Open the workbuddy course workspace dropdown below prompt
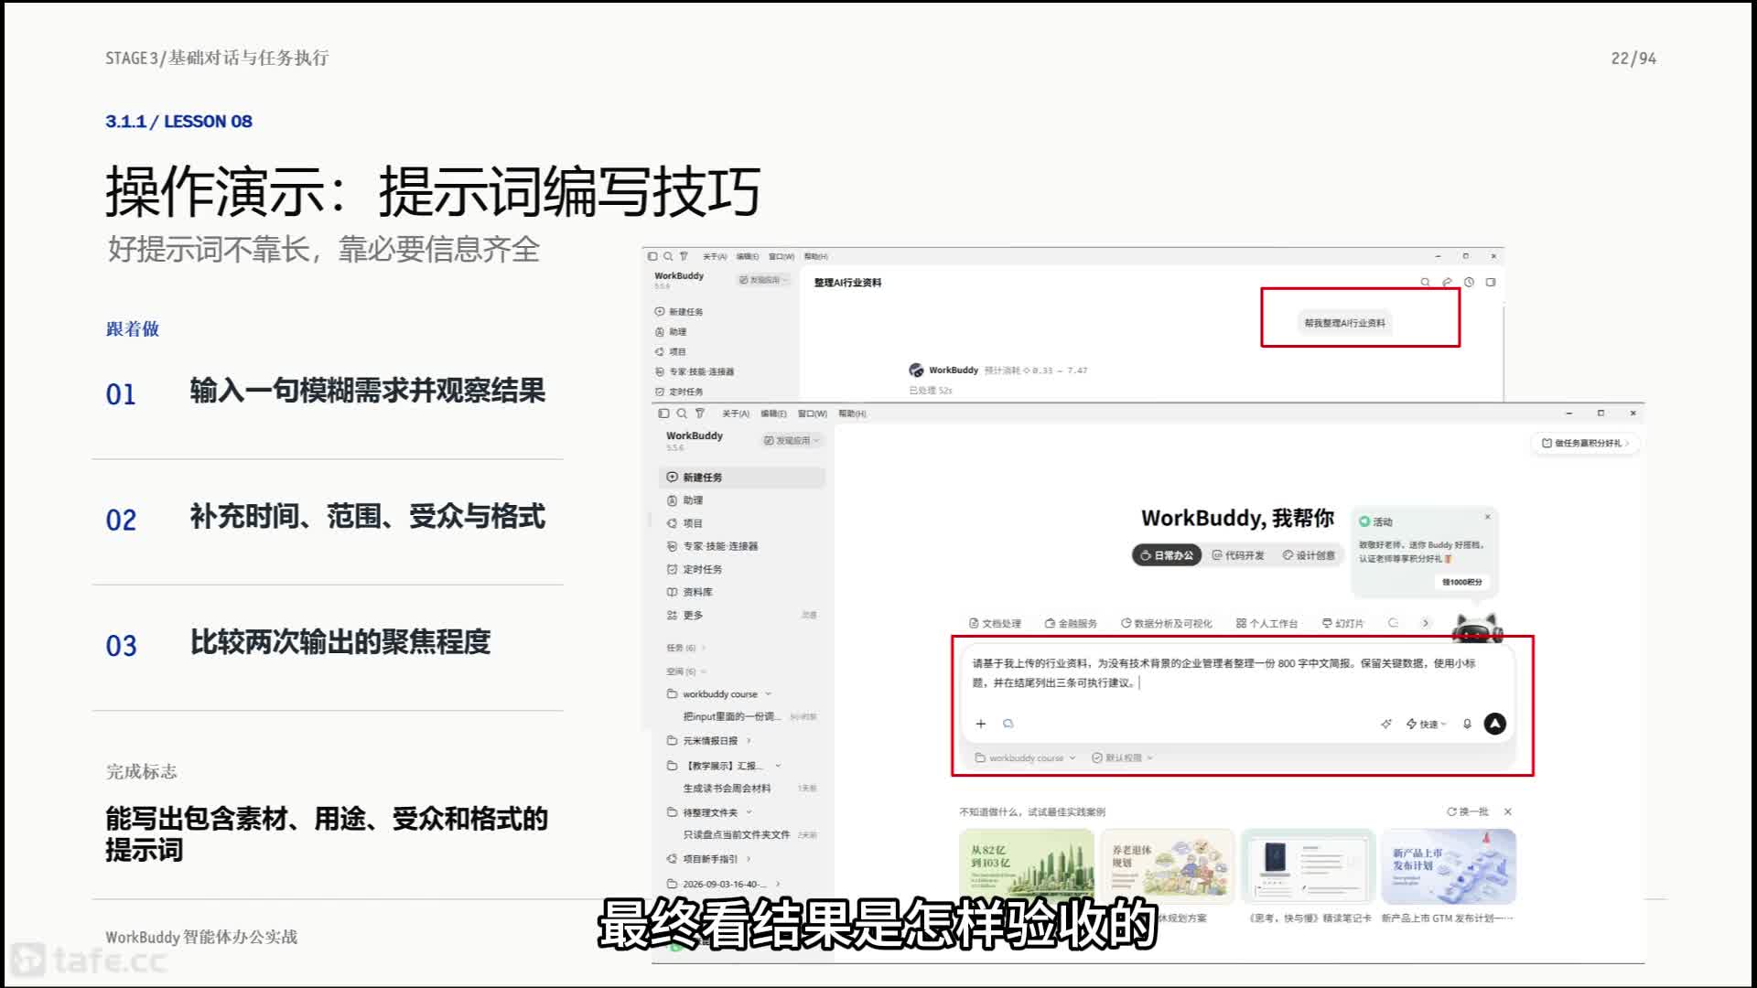Viewport: 1757px width, 988px height. click(1026, 757)
